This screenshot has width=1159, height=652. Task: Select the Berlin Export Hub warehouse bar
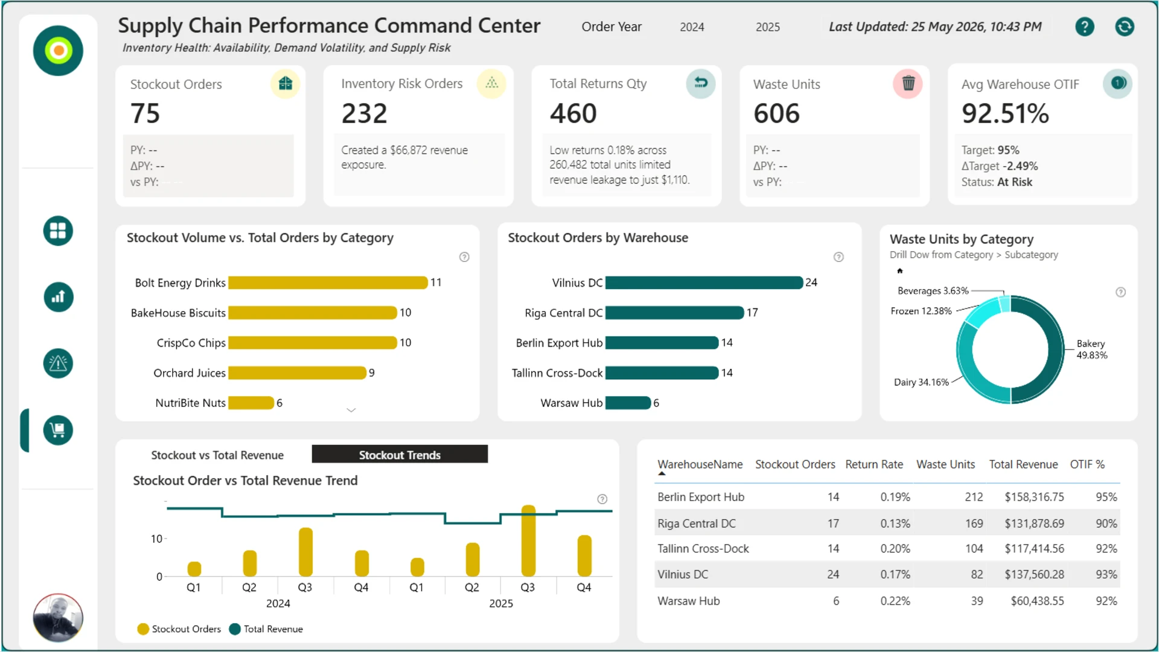pos(662,343)
